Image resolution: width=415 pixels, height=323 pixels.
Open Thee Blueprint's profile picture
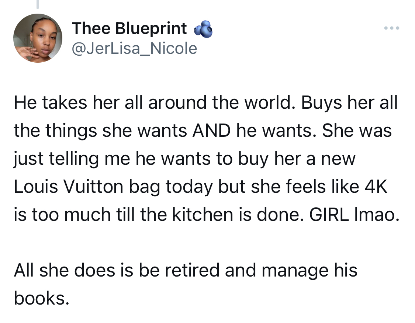coord(38,38)
